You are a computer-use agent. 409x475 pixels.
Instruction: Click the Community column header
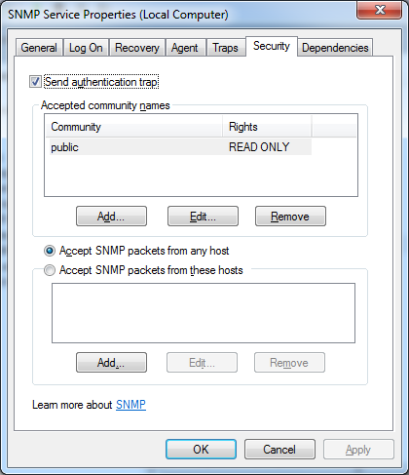[133, 127]
